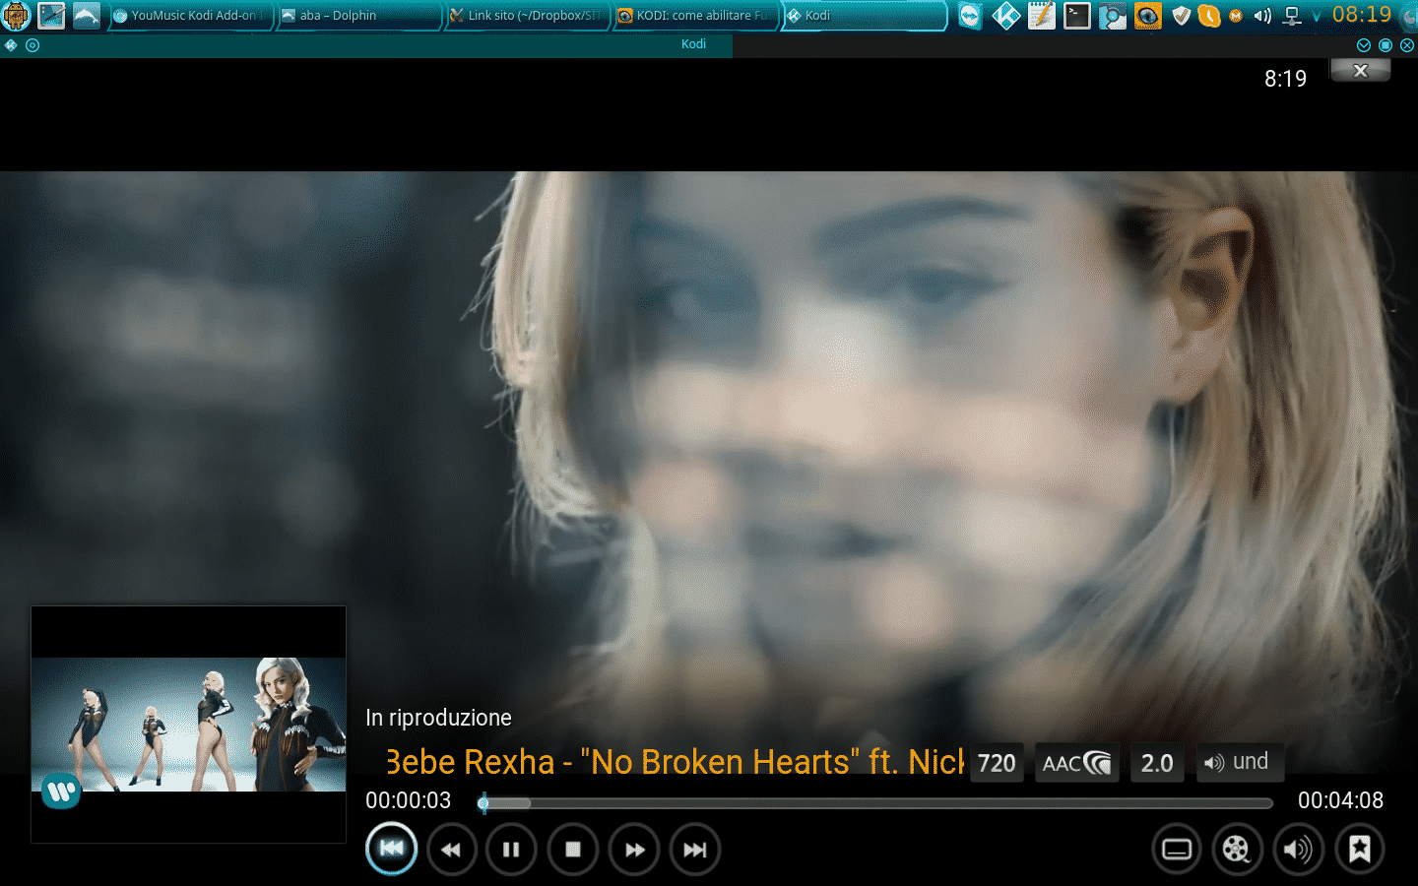
Task: Click the panel clock showing 08:19
Action: click(x=1362, y=15)
